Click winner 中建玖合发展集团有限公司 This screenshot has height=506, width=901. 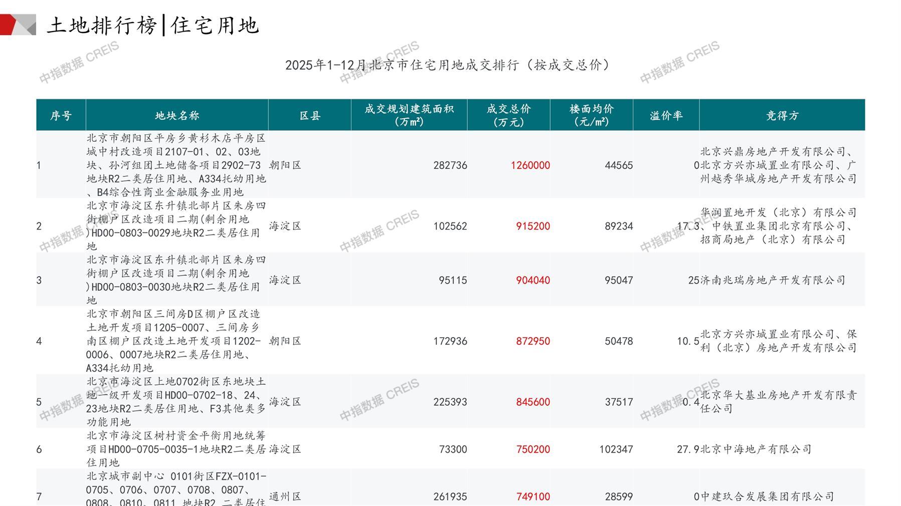coord(767,497)
